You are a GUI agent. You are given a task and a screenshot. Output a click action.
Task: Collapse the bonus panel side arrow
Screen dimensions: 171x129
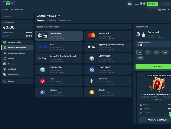(x=134, y=98)
